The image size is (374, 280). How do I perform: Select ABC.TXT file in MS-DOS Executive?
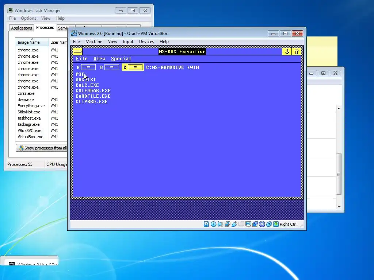[x=85, y=79]
